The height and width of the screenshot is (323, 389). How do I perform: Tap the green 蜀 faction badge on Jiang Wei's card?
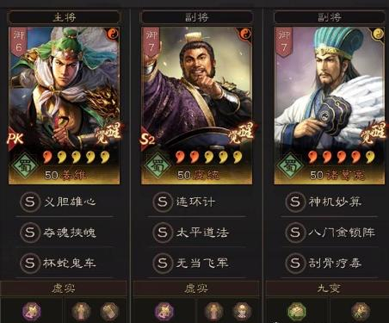pyautogui.click(x=25, y=165)
